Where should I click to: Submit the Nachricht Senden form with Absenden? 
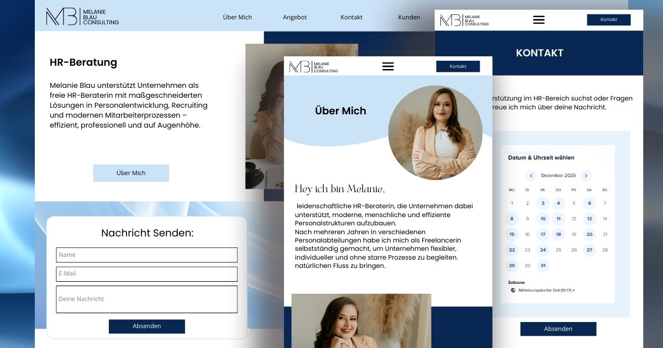146,326
